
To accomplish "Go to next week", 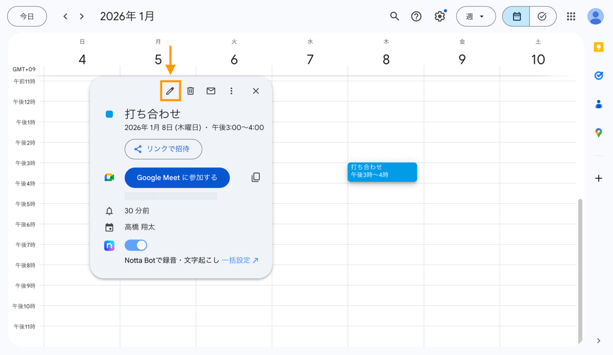I will 82,16.
